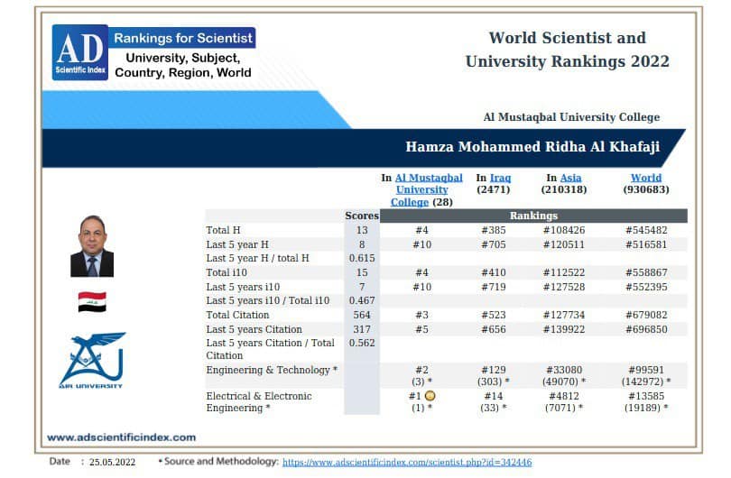731x478 pixels.
Task: Click Hamza Mohammed Ridha Al Khafaji name banner
Action: [532, 147]
